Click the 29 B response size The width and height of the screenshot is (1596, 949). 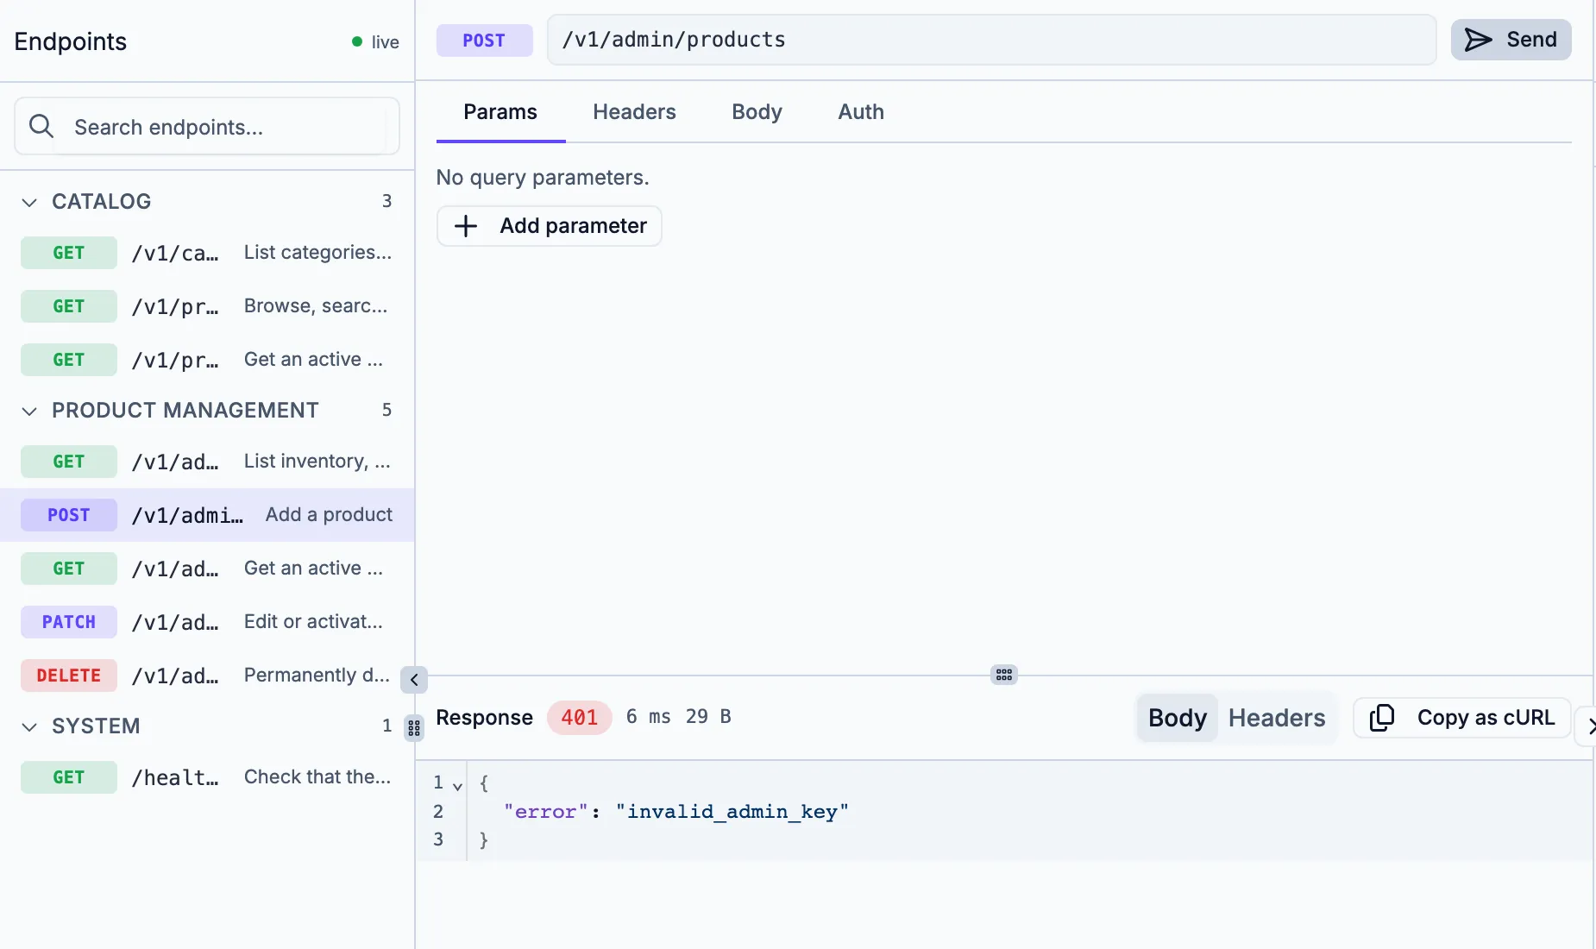tap(708, 717)
